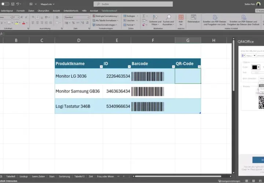Open the Acrobat ribbon tab
264x183 pixels.
point(94,11)
